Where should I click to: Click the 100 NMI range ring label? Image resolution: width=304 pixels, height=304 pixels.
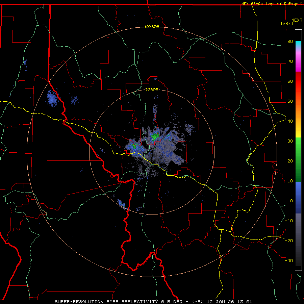click(x=152, y=27)
